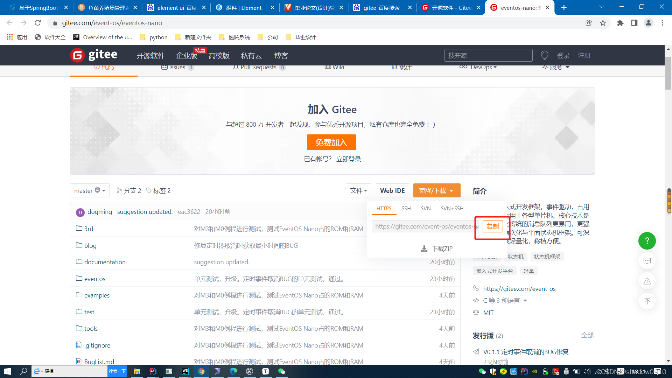The width and height of the screenshot is (672, 378).
Task: Close the element ui Baidu tab
Action: coord(204,8)
